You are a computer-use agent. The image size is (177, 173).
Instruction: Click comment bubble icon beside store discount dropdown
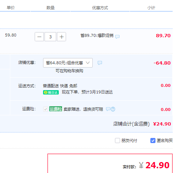coord(100,63)
